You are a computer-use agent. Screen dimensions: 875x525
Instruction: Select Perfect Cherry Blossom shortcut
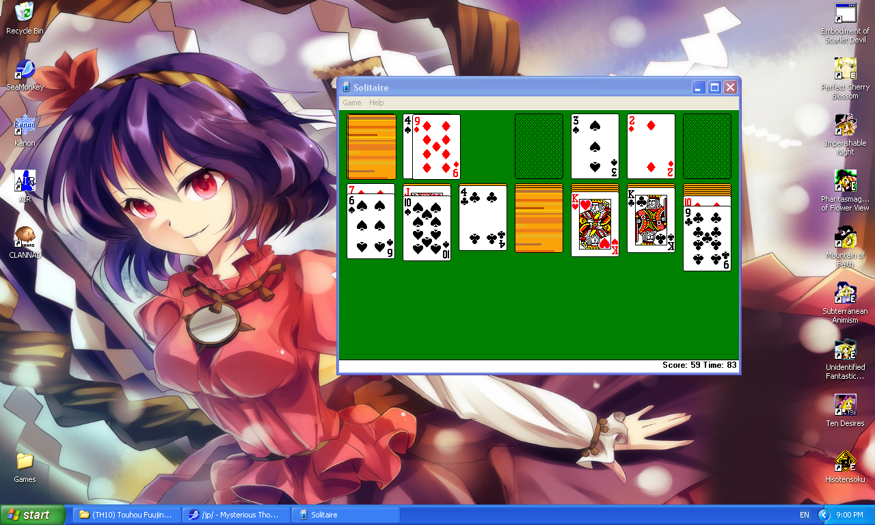coord(845,79)
